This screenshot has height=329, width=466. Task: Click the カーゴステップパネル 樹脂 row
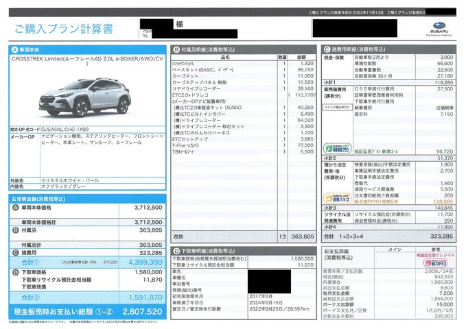click(x=200, y=82)
